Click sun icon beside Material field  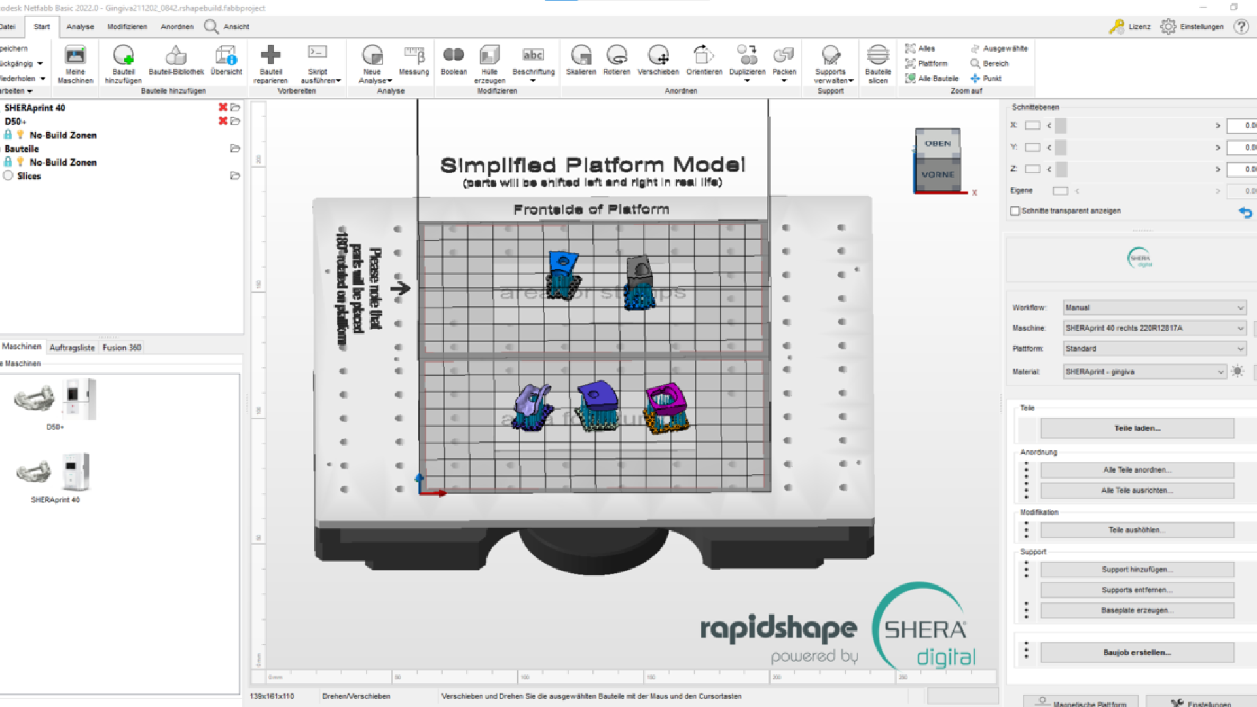(x=1237, y=371)
